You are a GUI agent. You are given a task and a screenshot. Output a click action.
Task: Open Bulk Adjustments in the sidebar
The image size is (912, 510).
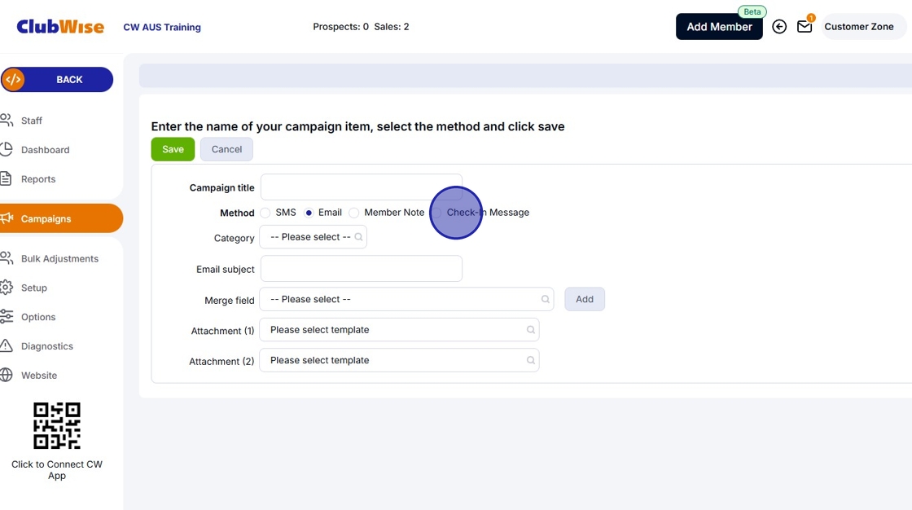tap(60, 258)
